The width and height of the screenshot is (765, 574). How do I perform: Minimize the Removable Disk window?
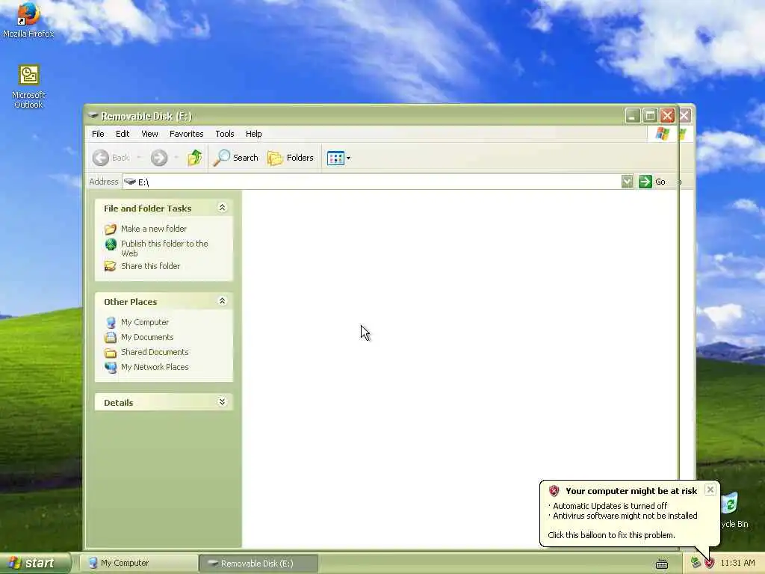tap(633, 116)
